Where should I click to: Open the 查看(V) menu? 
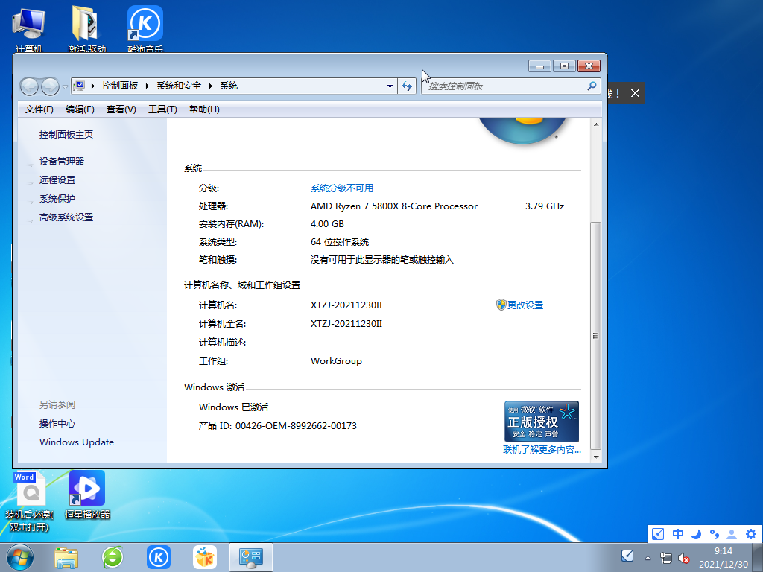120,109
